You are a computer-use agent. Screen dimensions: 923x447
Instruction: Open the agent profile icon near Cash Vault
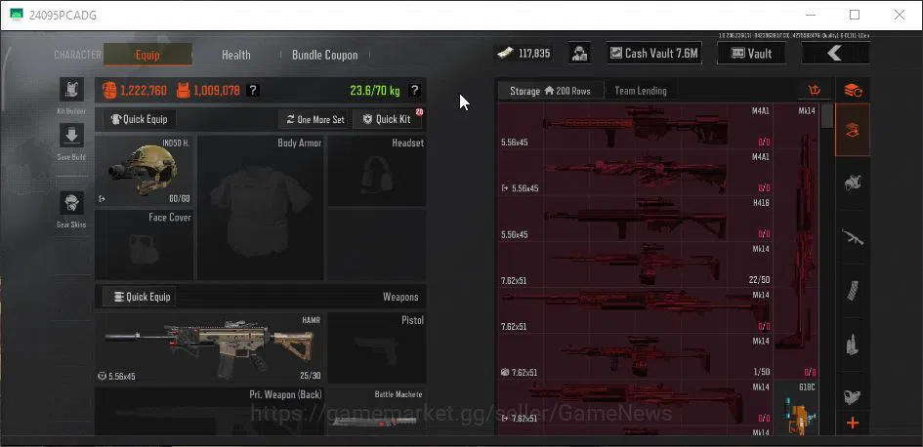pos(580,54)
